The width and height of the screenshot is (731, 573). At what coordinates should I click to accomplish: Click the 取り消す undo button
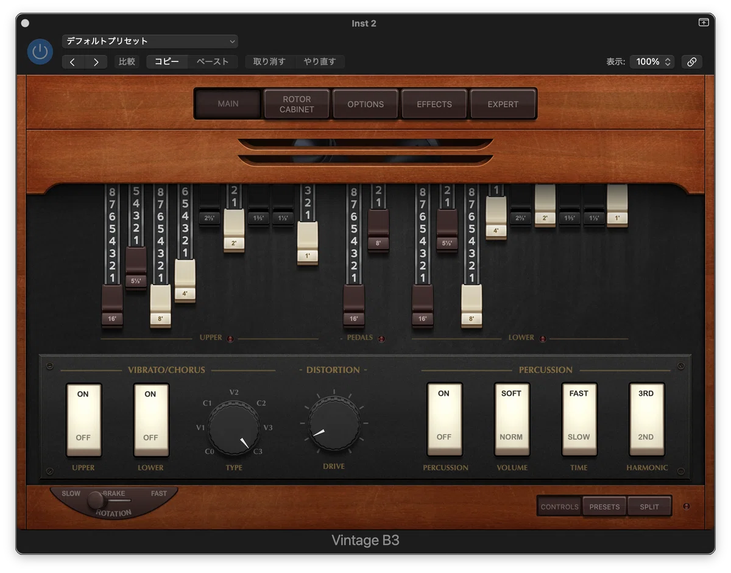pyautogui.click(x=269, y=62)
